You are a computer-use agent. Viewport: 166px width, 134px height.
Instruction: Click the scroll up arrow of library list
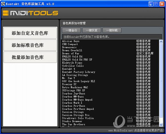[x=161, y=42]
